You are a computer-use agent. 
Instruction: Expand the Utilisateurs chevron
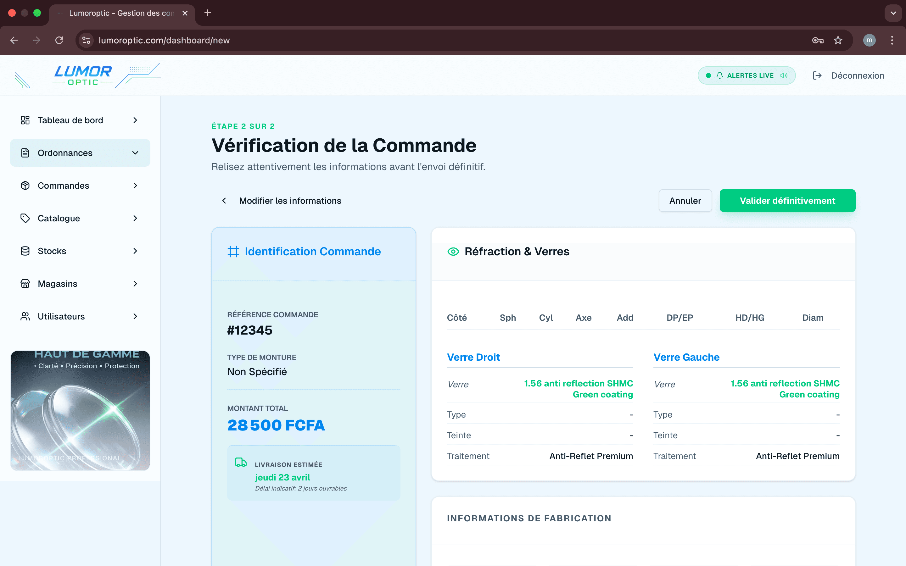[135, 316]
